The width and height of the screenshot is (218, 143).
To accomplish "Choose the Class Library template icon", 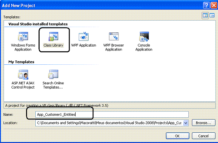I will coord(53,36).
